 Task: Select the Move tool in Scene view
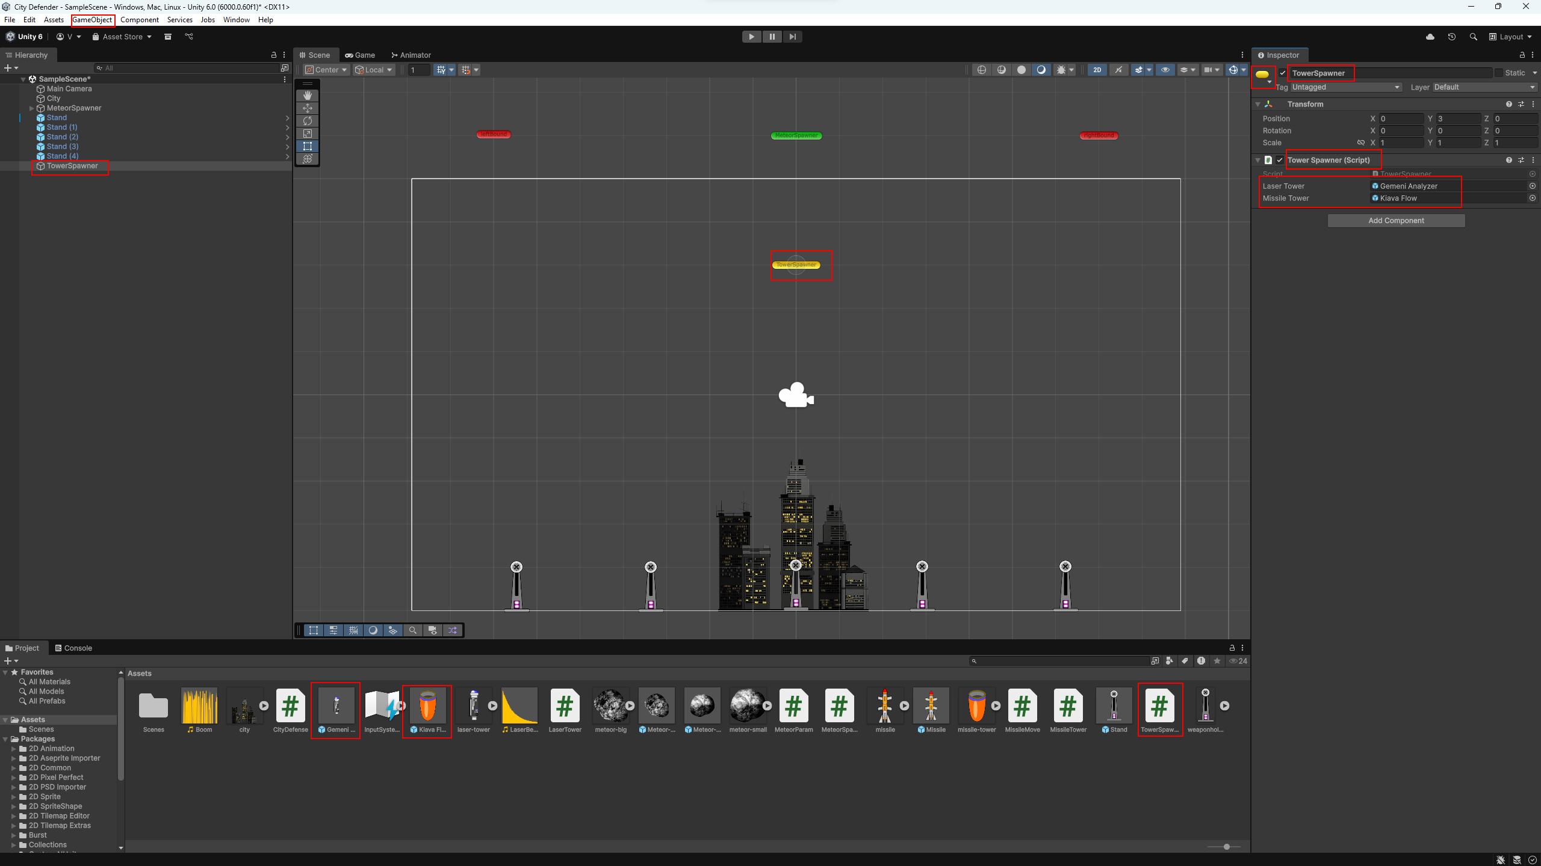tap(308, 108)
